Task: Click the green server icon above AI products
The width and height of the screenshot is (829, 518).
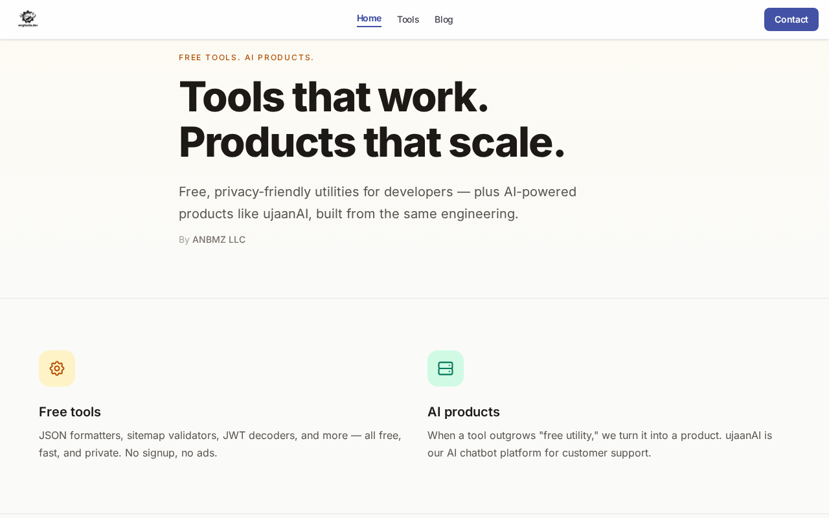Action: [446, 368]
